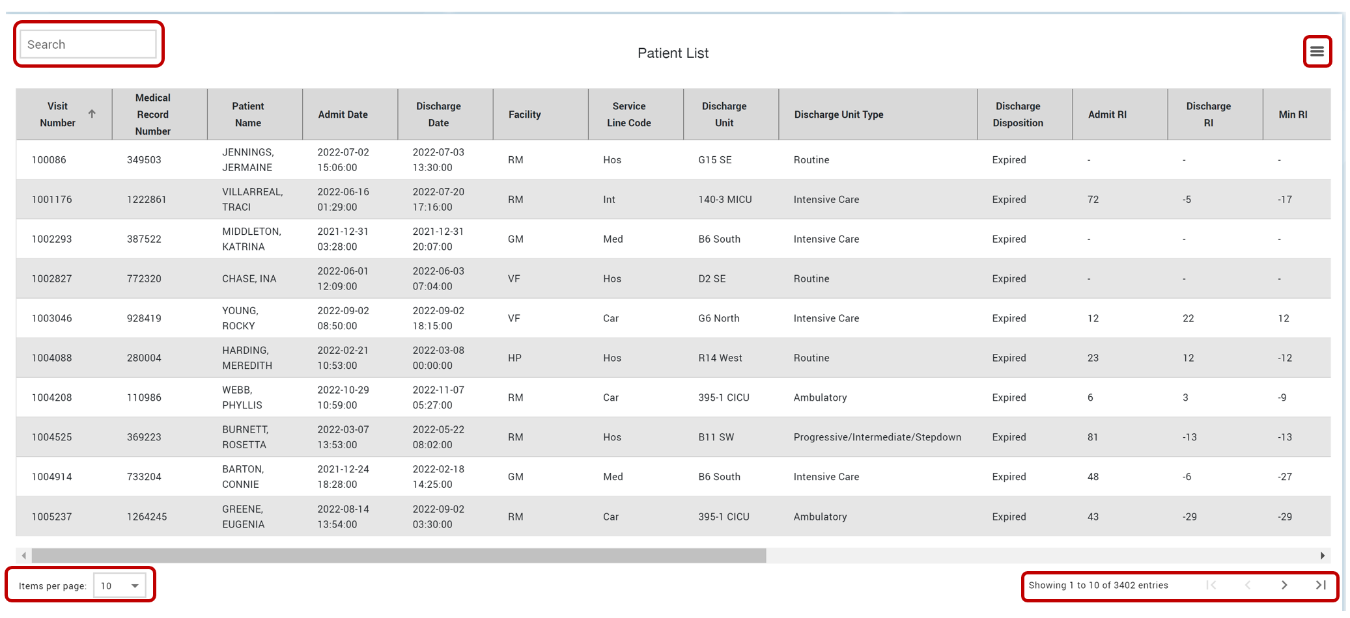This screenshot has width=1350, height=618.
Task: Select visit number 1004208
Action: point(52,398)
